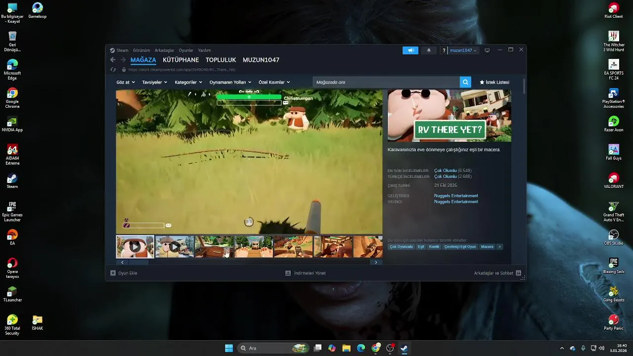This screenshot has width=633, height=356.
Task: Go back with Steam's back arrow
Action: (113, 60)
